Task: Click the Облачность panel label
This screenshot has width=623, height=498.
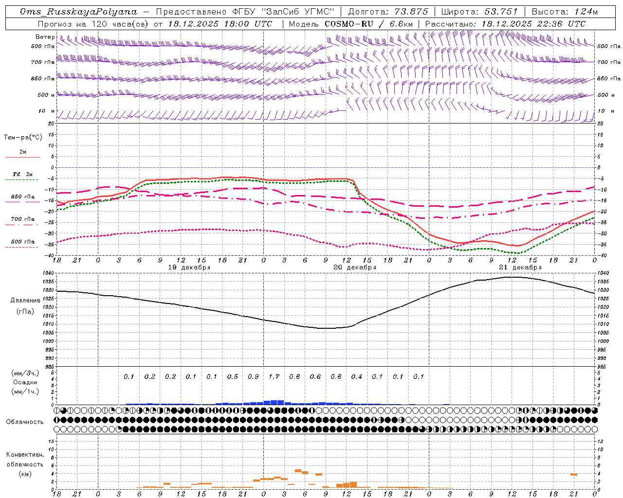Action: (25, 422)
